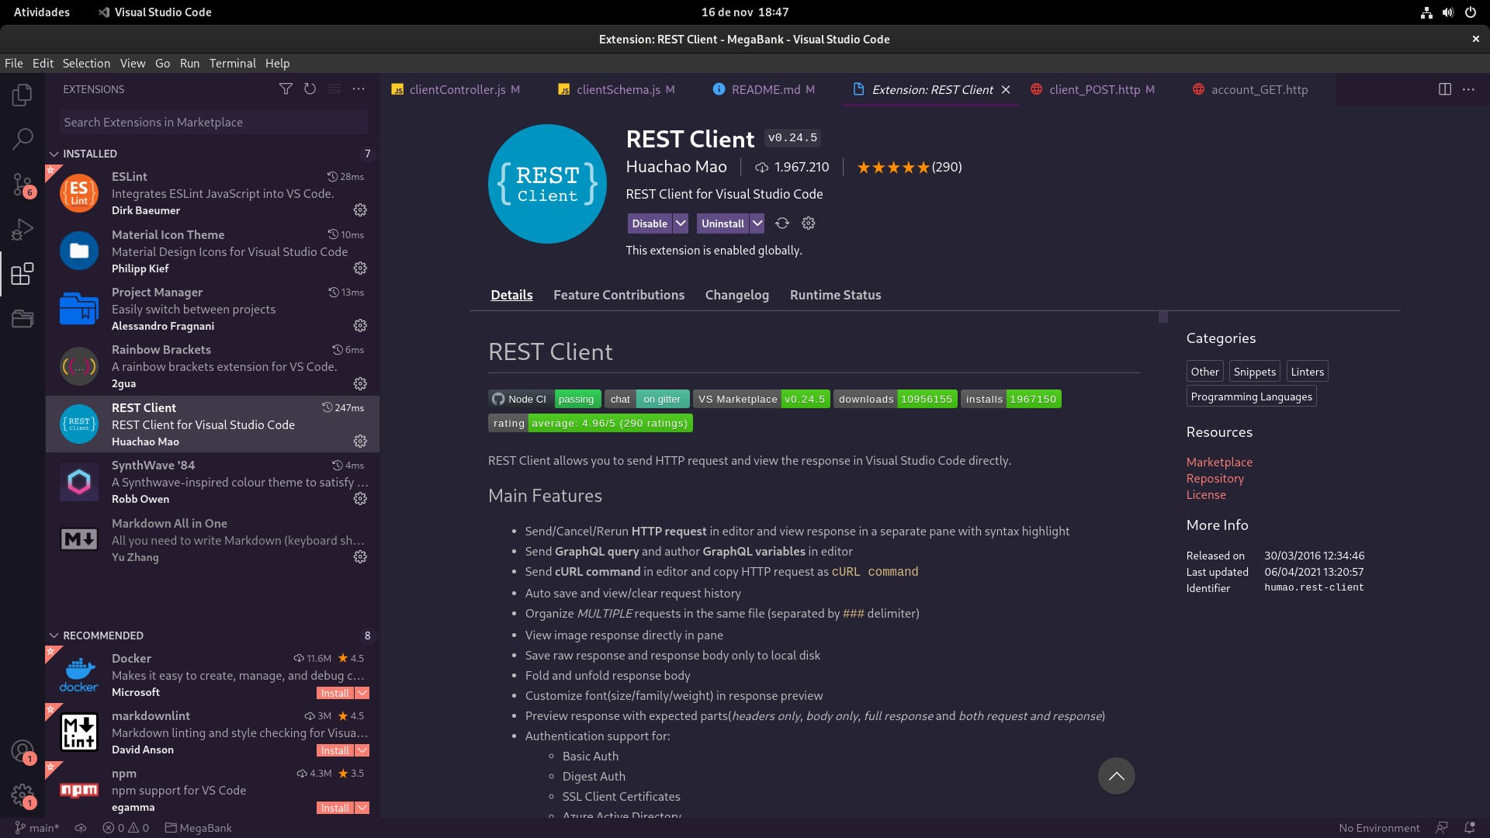Screen dimensions: 1490x838
Task: Open the Selection menu
Action: [86, 64]
